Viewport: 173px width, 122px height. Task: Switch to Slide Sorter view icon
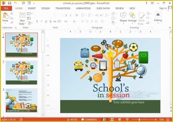tap(112, 119)
